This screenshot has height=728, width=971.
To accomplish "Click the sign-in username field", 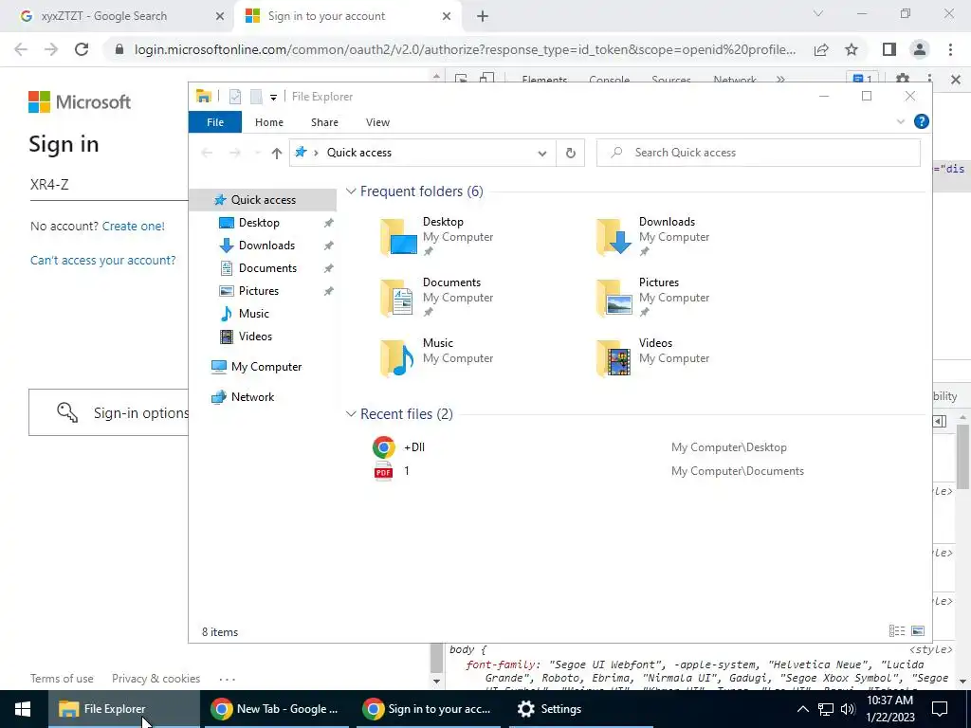I will (x=108, y=185).
